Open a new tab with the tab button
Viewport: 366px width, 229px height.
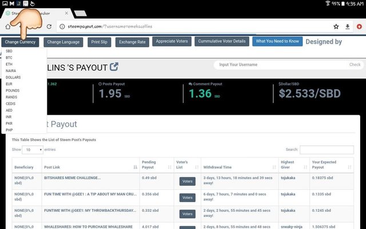[x=81, y=13]
